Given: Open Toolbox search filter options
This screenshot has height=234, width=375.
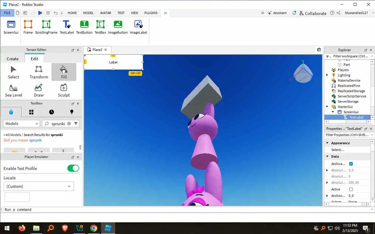Looking at the screenshot, I should click(76, 124).
